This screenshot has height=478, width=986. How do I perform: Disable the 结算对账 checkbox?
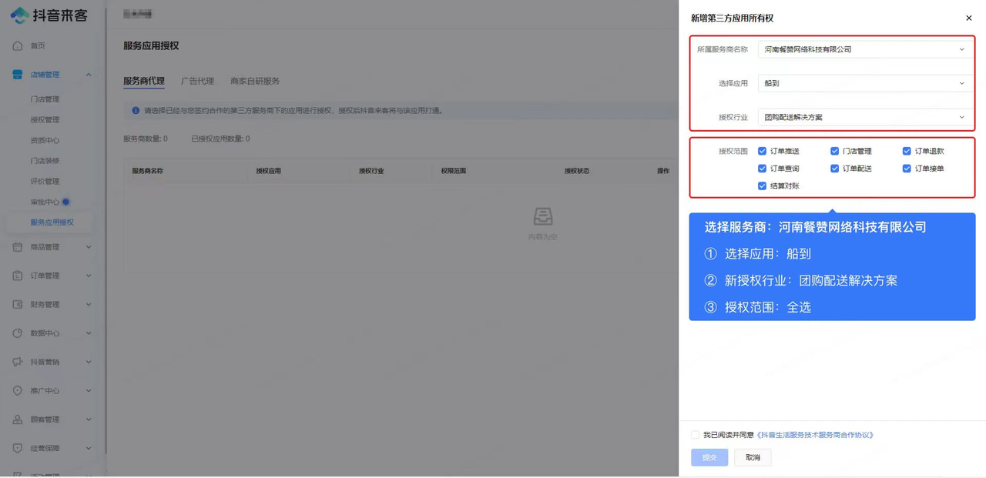point(761,186)
